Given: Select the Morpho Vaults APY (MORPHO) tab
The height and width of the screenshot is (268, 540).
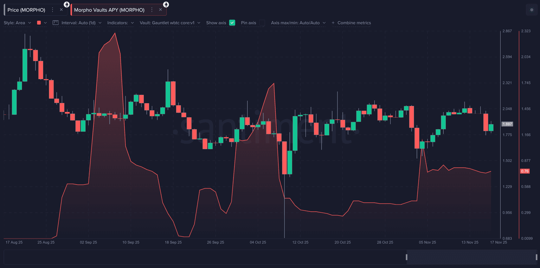Looking at the screenshot, I should tap(109, 10).
